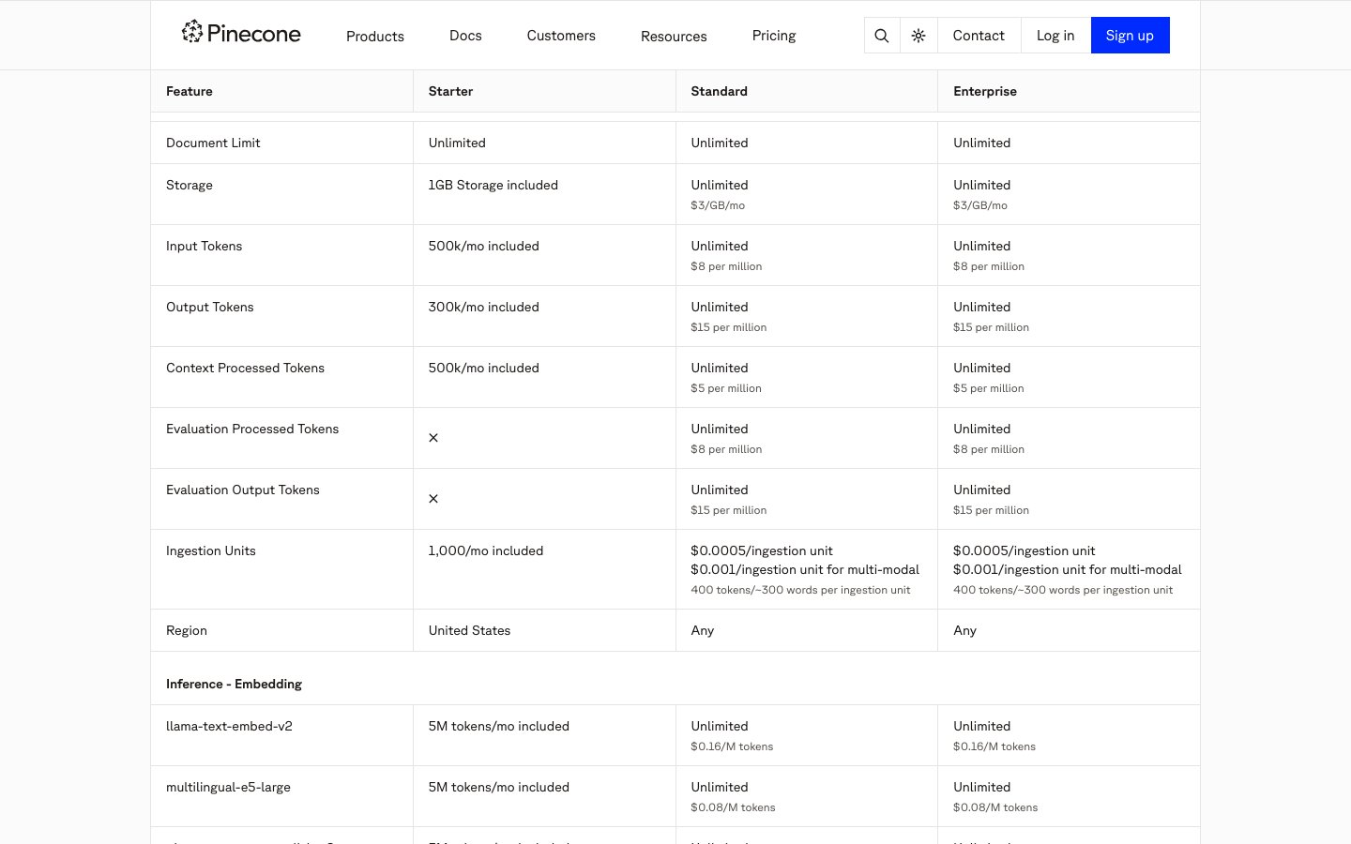The image size is (1351, 844).
Task: Go to the Docs page
Action: tap(465, 36)
